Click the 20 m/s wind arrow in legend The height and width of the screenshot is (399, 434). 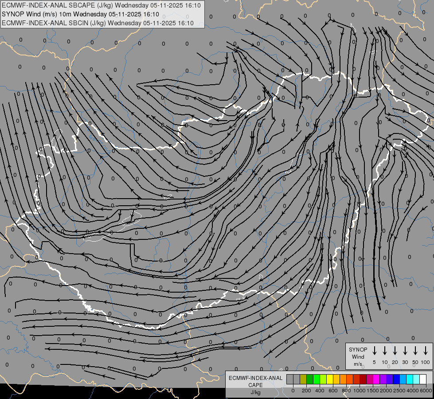(x=395, y=351)
